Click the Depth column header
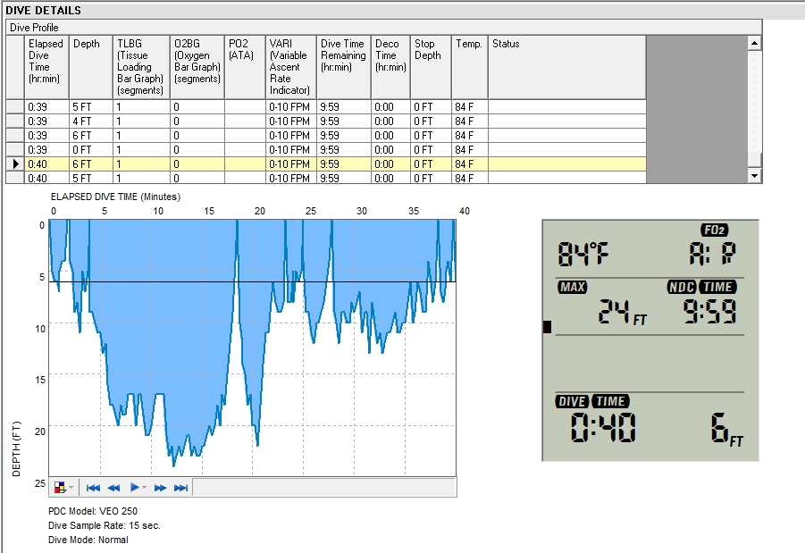The image size is (805, 553). pyautogui.click(x=91, y=67)
